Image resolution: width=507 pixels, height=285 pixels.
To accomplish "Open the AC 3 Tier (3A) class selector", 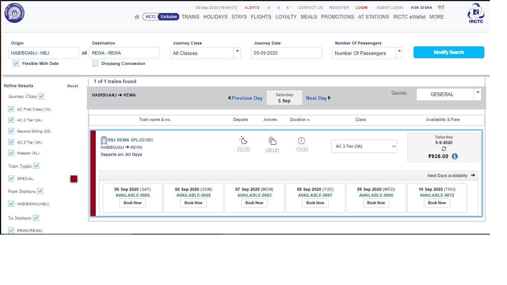I will [364, 146].
